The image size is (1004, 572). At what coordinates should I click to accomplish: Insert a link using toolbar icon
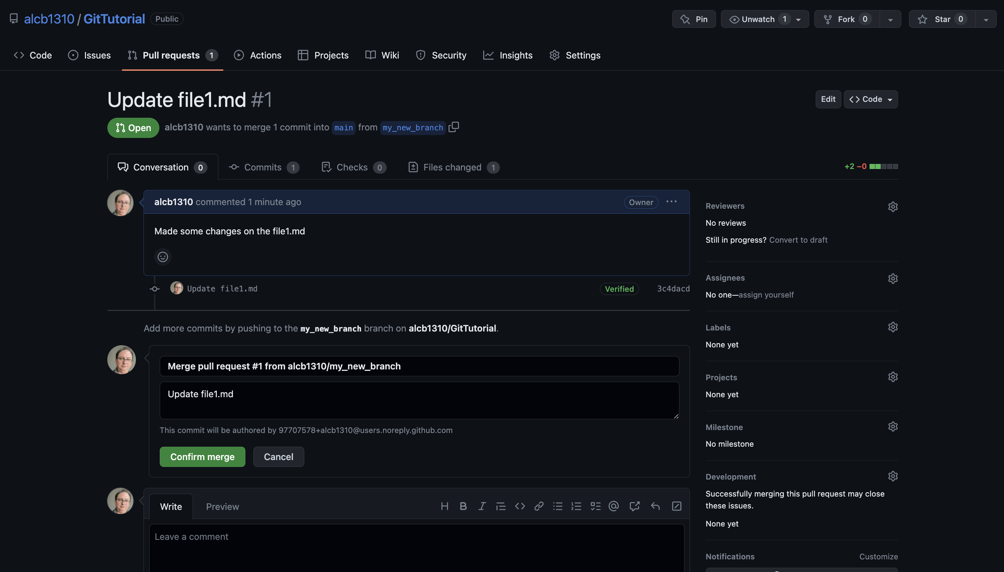click(539, 506)
